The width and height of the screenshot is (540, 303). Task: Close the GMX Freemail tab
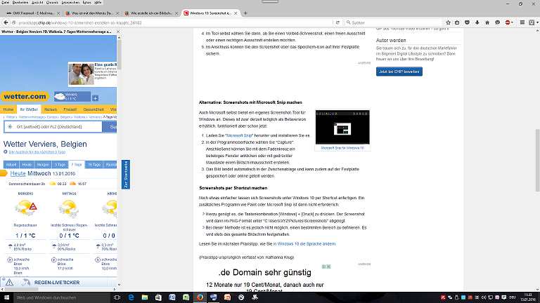click(x=58, y=13)
